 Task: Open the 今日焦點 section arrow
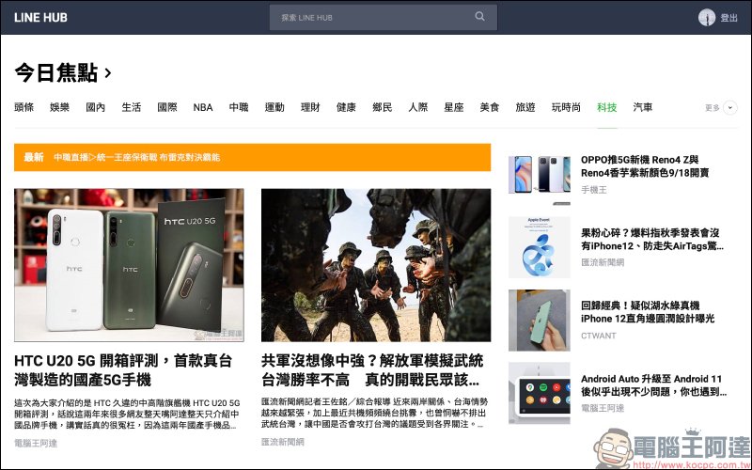[x=108, y=72]
